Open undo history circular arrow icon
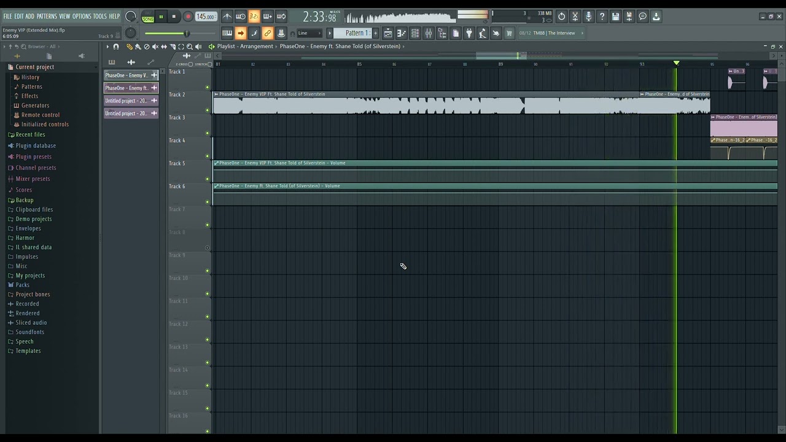The height and width of the screenshot is (442, 786). click(x=561, y=17)
